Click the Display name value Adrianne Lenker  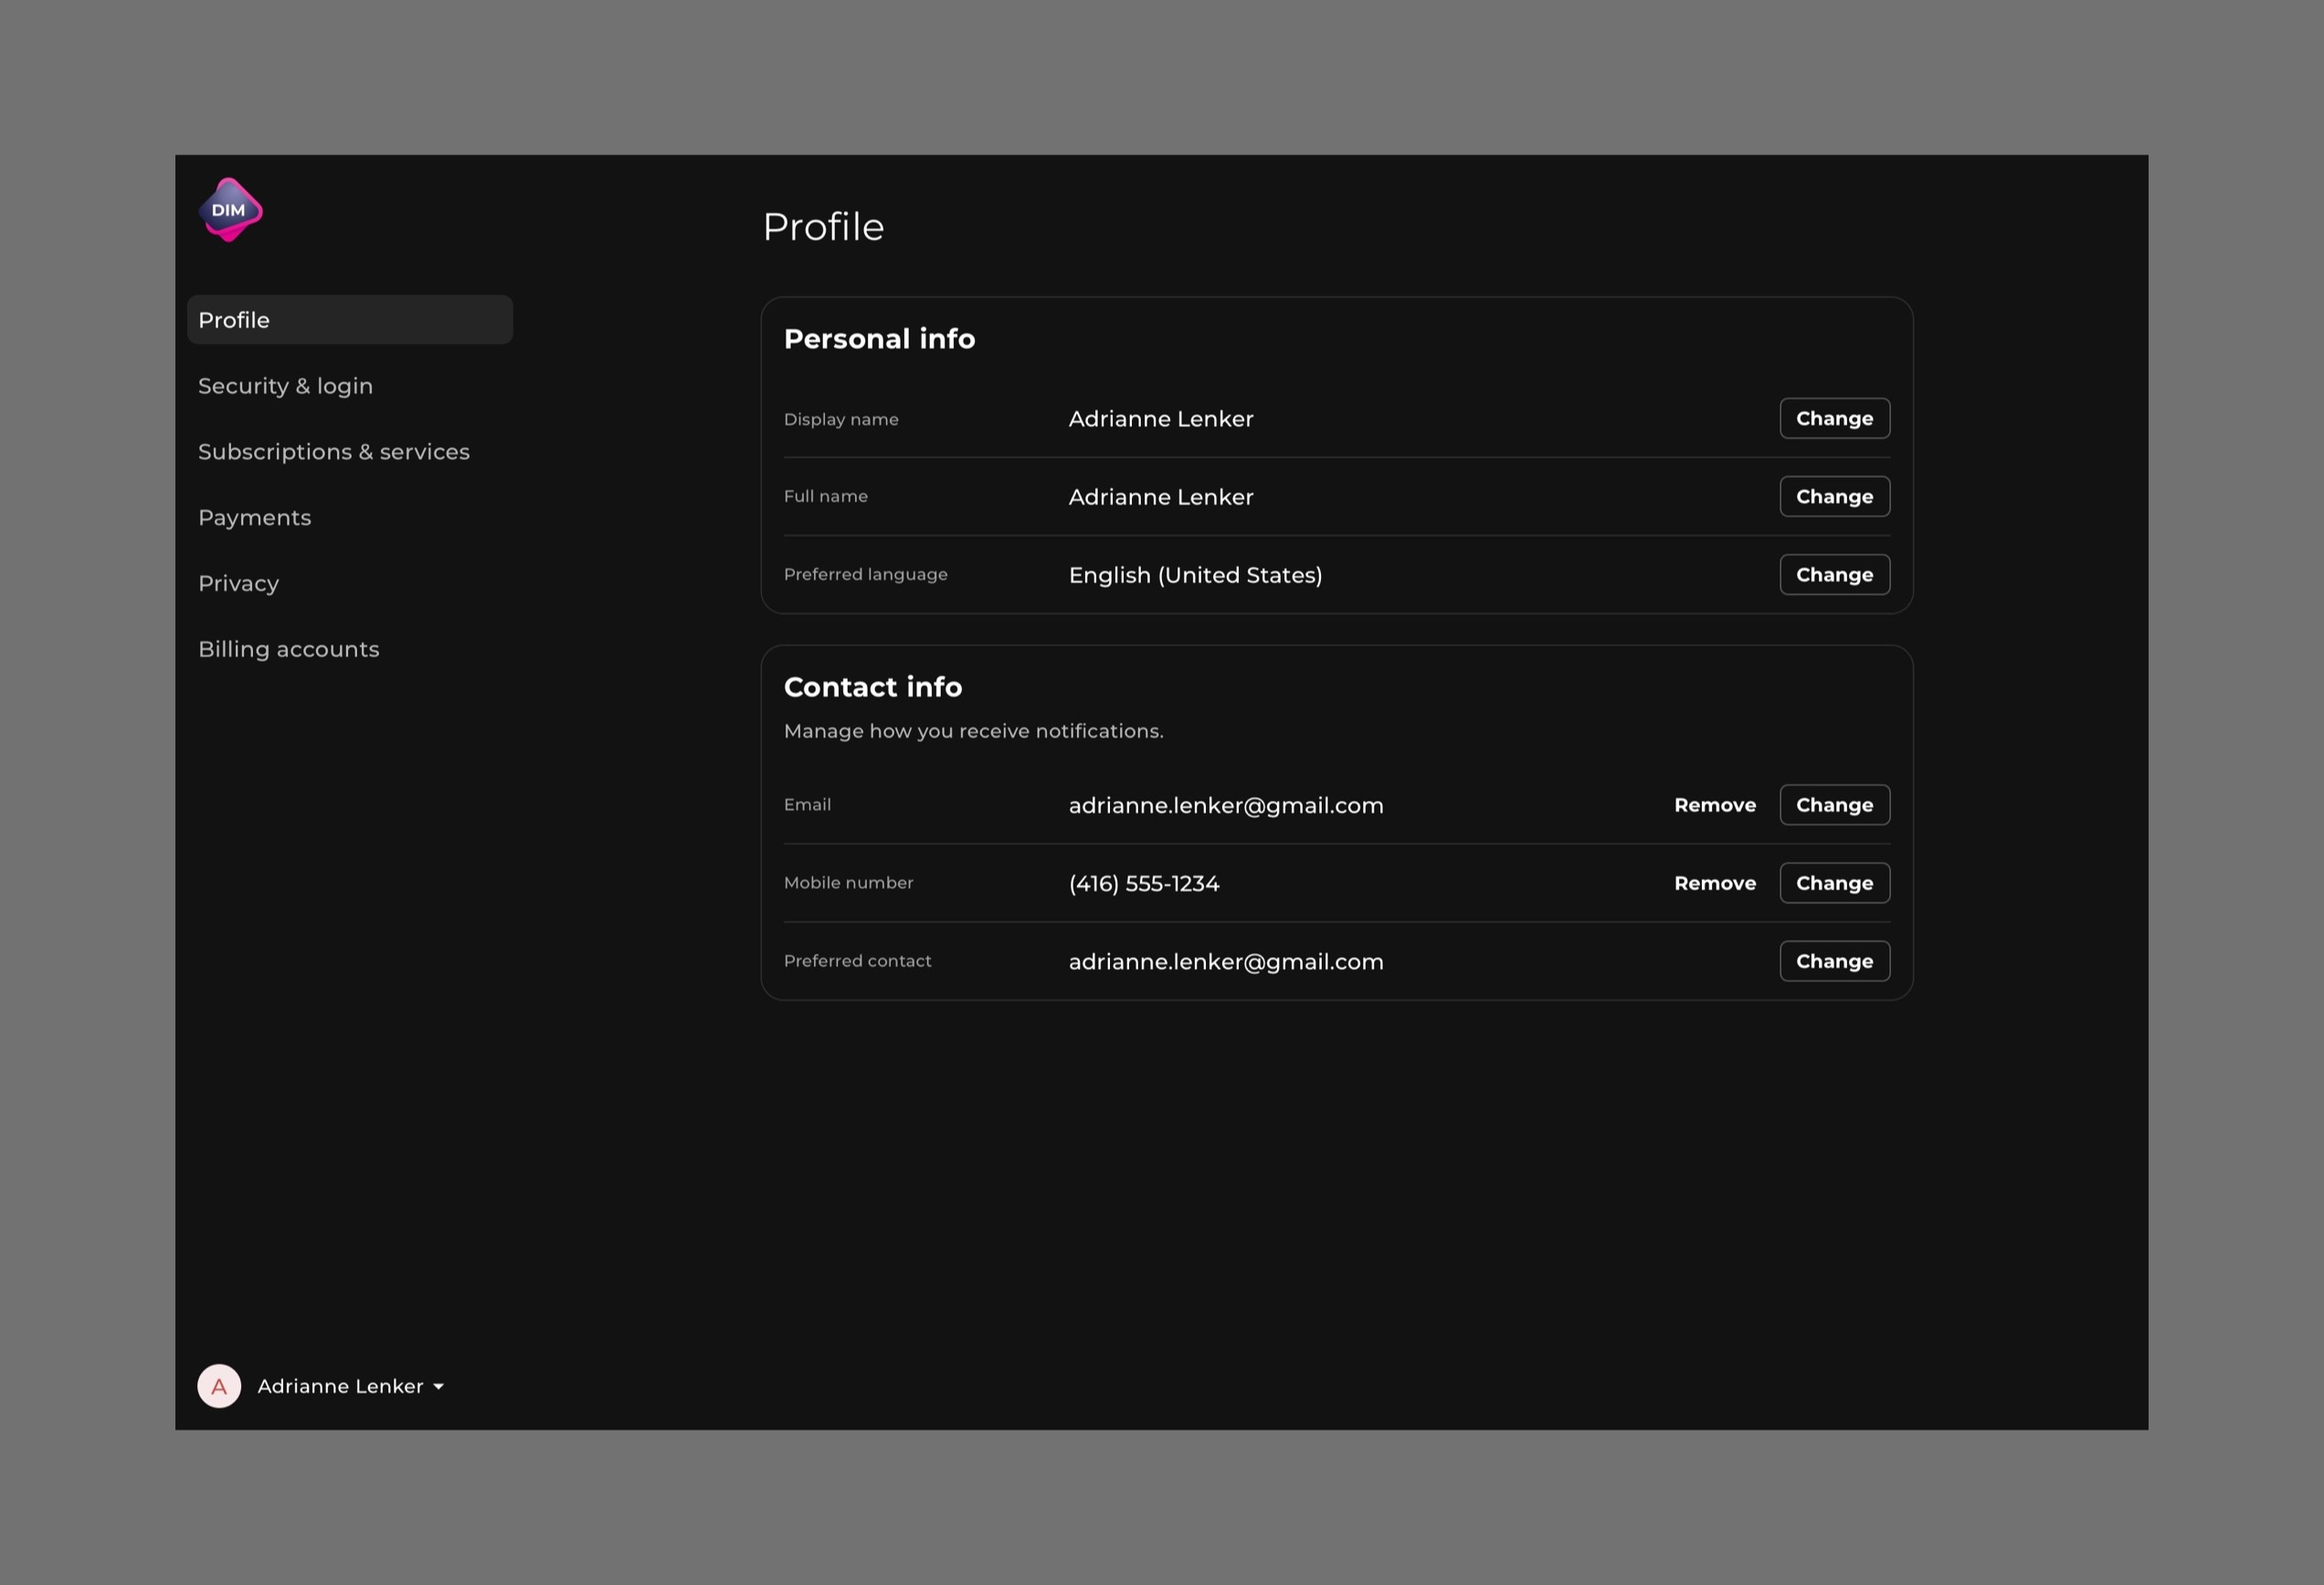point(1161,420)
